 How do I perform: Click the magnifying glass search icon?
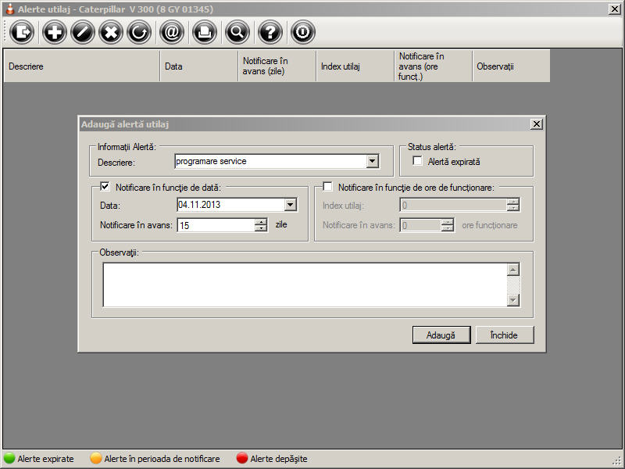point(237,32)
